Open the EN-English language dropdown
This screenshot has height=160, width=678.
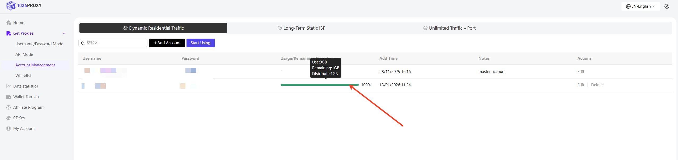(x=640, y=6)
